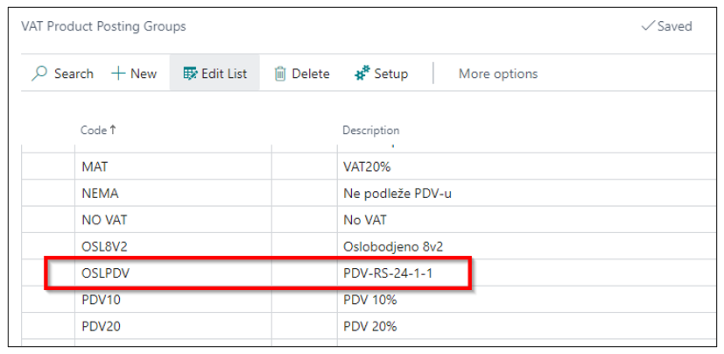Click the Setup gears icon
This screenshot has height=354, width=724.
[362, 74]
